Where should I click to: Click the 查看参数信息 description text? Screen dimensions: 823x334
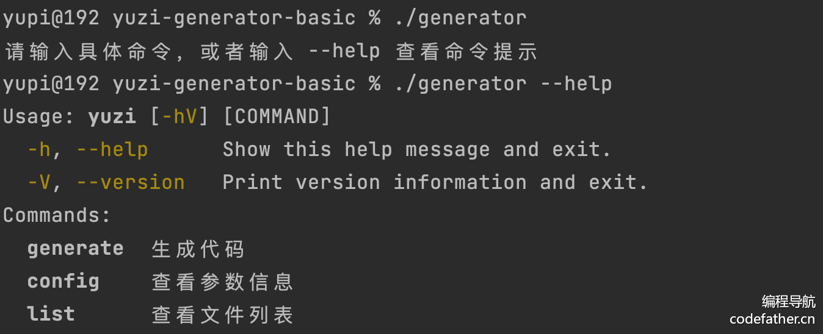pos(222,281)
